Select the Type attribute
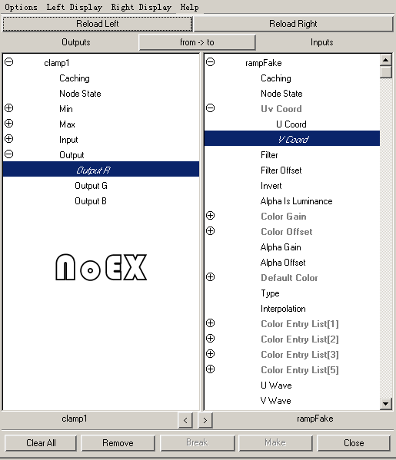Screen dimensions: 396x460 click(270, 293)
